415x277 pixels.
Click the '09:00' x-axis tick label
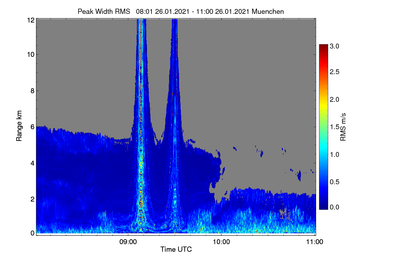[128, 242]
